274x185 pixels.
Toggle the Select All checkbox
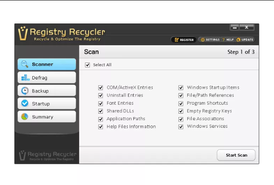[88, 65]
